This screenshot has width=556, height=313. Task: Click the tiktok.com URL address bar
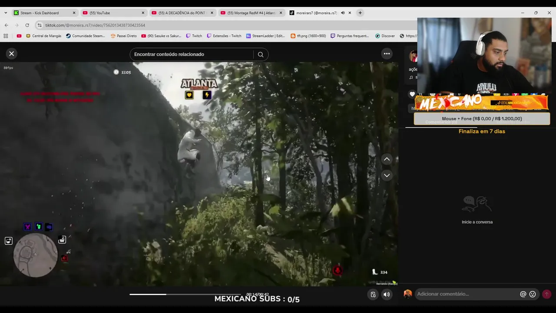[x=226, y=25]
